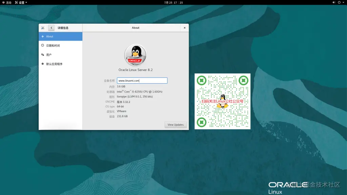Open the 设置 app menu in top bar
The width and height of the screenshot is (347, 195).
[x=21, y=2]
